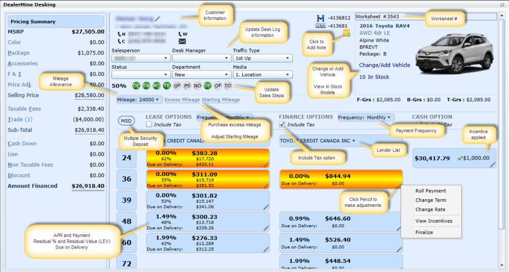Toggle the DP sales step indicator

coord(207,85)
